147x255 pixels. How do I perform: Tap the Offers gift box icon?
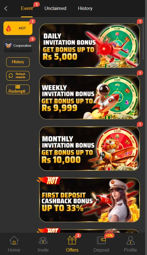click(x=72, y=240)
